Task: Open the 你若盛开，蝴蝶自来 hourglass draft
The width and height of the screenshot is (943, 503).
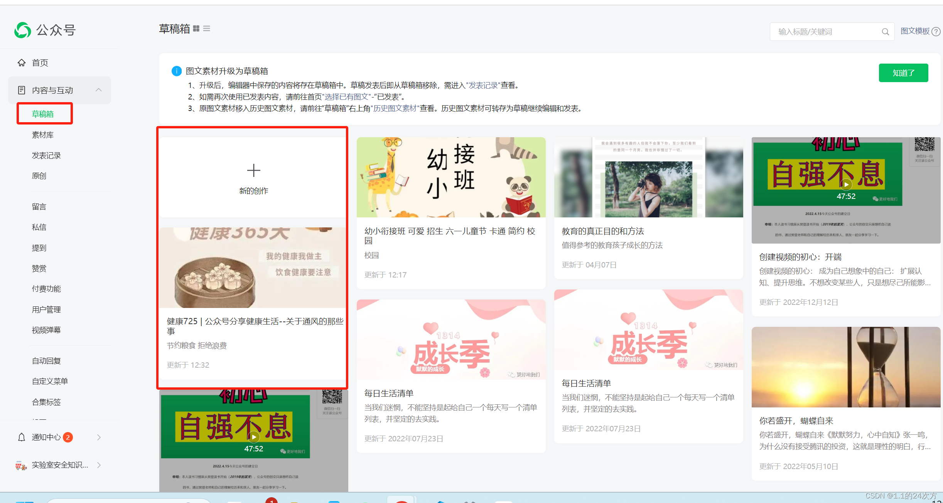Action: click(846, 367)
